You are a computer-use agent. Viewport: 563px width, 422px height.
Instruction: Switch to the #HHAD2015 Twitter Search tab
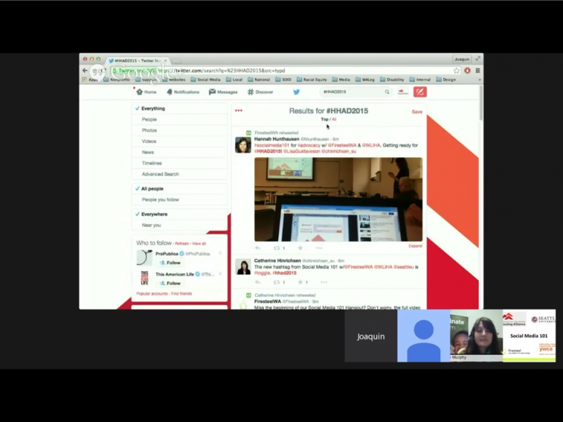[138, 60]
